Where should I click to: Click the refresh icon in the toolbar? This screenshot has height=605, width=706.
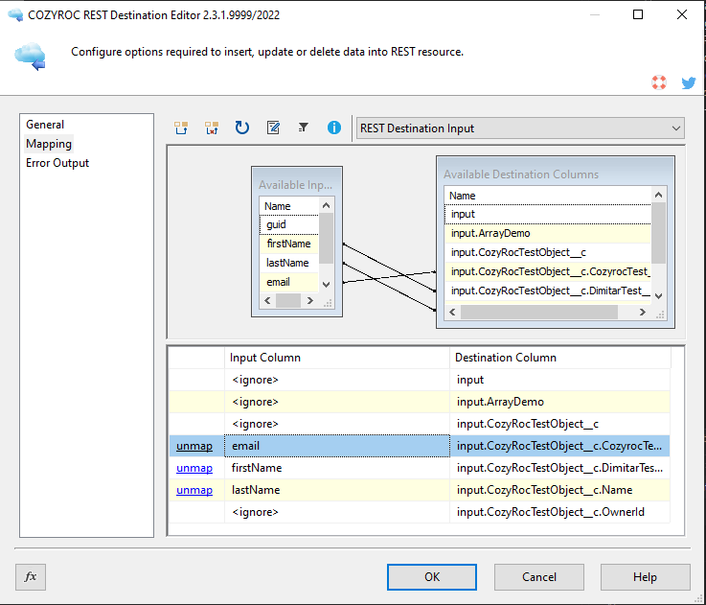tap(242, 128)
